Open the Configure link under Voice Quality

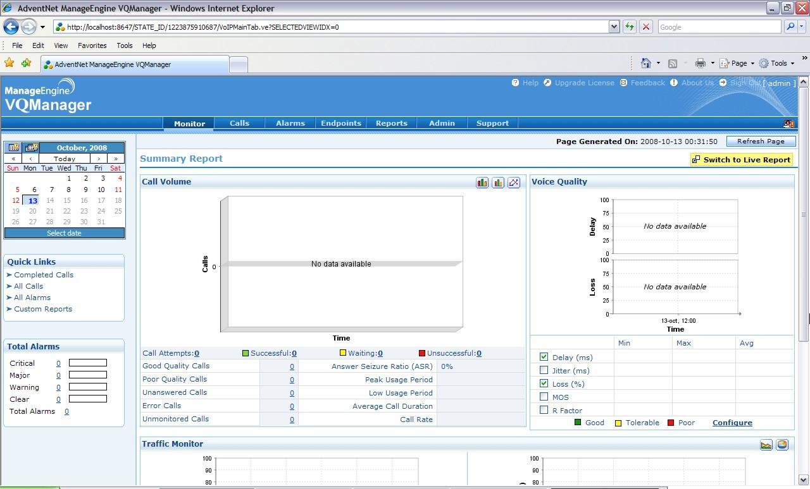click(x=732, y=423)
